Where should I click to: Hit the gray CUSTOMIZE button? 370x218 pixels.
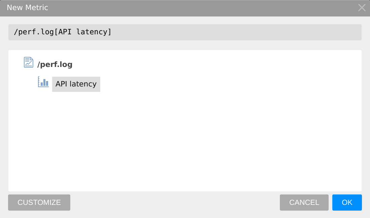[x=39, y=203]
